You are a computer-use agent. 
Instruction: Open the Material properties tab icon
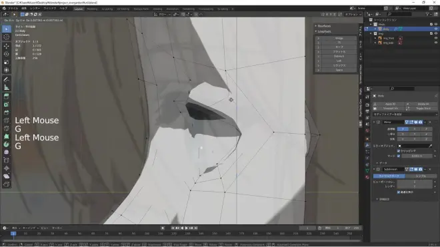click(x=367, y=178)
